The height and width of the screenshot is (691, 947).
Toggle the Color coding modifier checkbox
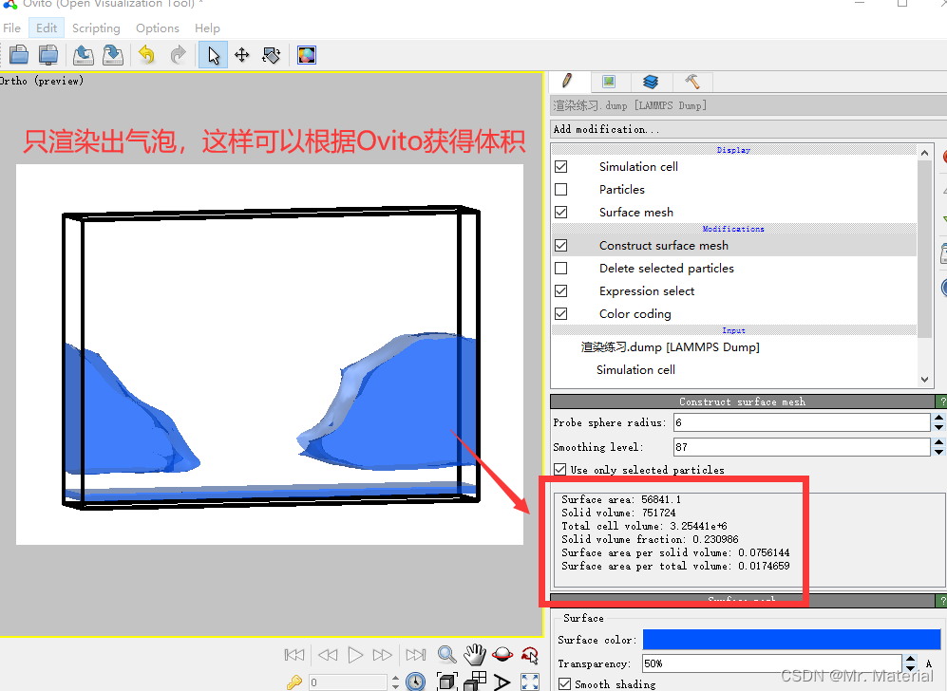(561, 314)
